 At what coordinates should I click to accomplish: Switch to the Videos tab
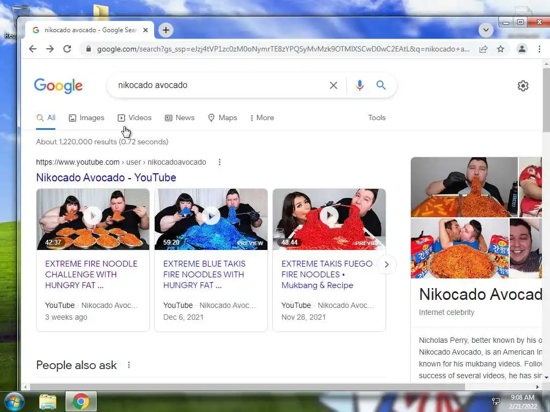click(135, 118)
